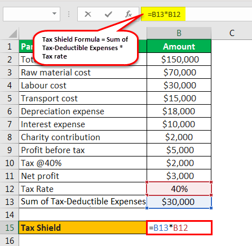The height and width of the screenshot is (246, 252).
Task: Select the Net profit cell
Action: pos(83,176)
